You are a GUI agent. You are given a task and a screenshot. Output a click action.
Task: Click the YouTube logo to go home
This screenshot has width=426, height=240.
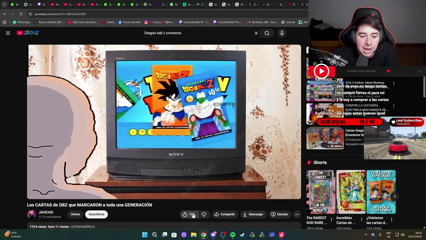tap(28, 33)
